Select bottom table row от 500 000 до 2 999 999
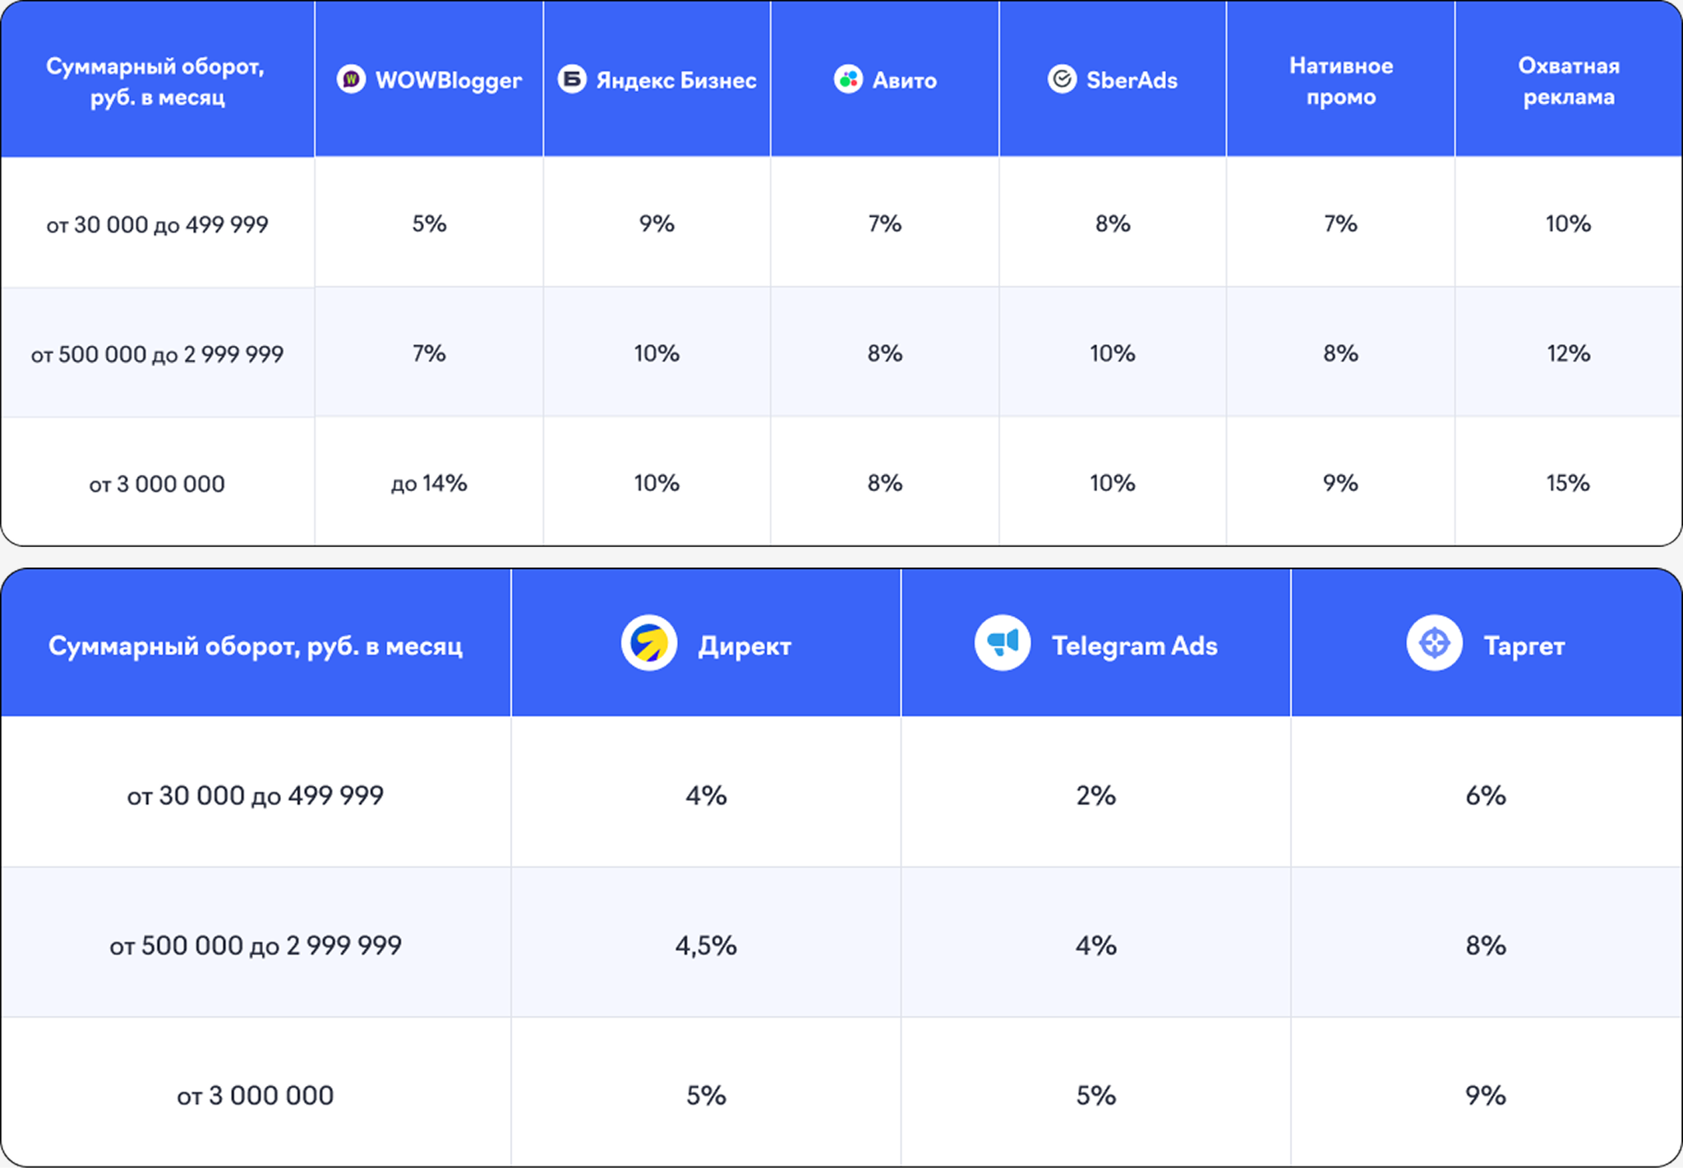The width and height of the screenshot is (1683, 1168). 841,943
